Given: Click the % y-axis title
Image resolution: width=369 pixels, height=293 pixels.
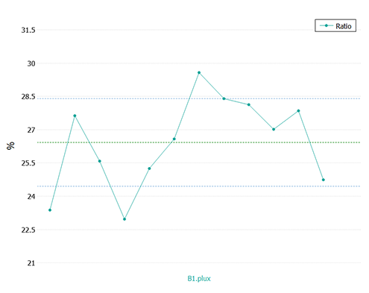Looking at the screenshot, I should [x=10, y=146].
